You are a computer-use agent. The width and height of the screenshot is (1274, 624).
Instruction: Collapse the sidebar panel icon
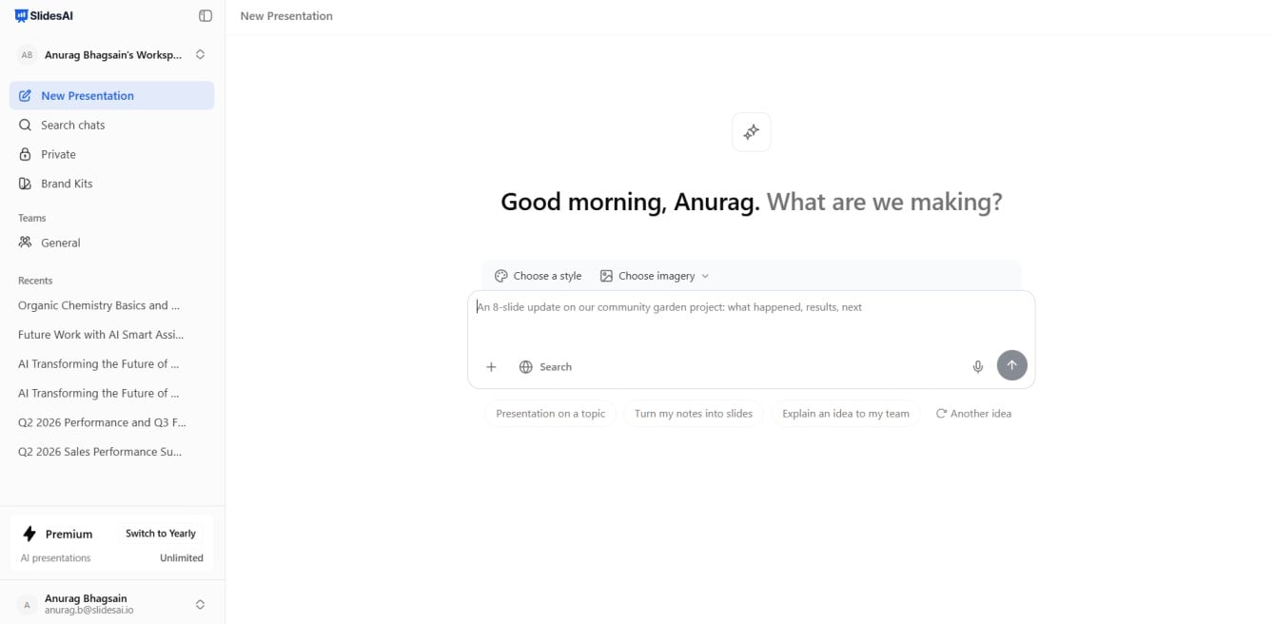coord(206,16)
